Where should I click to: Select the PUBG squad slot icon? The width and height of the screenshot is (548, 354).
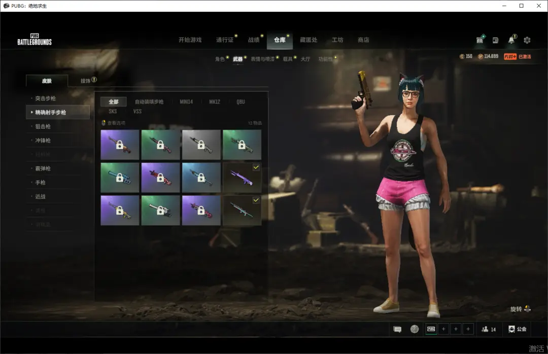[431, 329]
